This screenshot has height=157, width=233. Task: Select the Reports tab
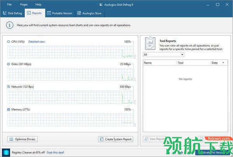point(35,13)
